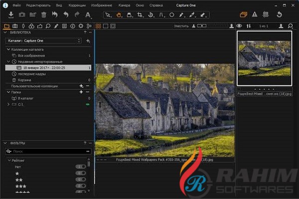Collapse the Папки group
The width and height of the screenshot is (299, 199).
(8, 92)
